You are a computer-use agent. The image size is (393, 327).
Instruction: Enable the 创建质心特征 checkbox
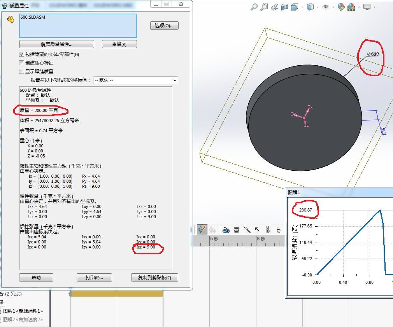[22, 63]
